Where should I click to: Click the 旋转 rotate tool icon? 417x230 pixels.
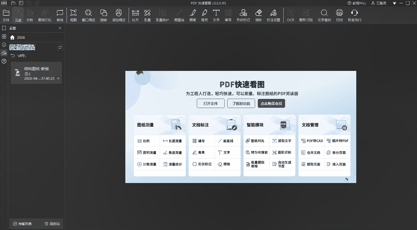[x=103, y=15]
